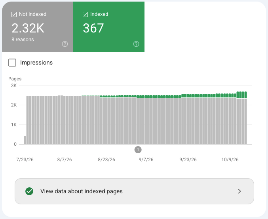The image size is (268, 219).
Task: Open View data about indexed pages
Action: point(134,191)
